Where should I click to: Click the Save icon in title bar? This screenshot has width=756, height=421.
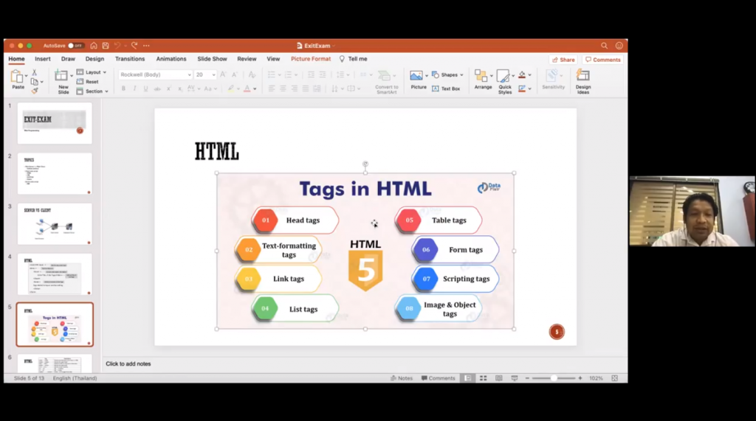click(106, 46)
